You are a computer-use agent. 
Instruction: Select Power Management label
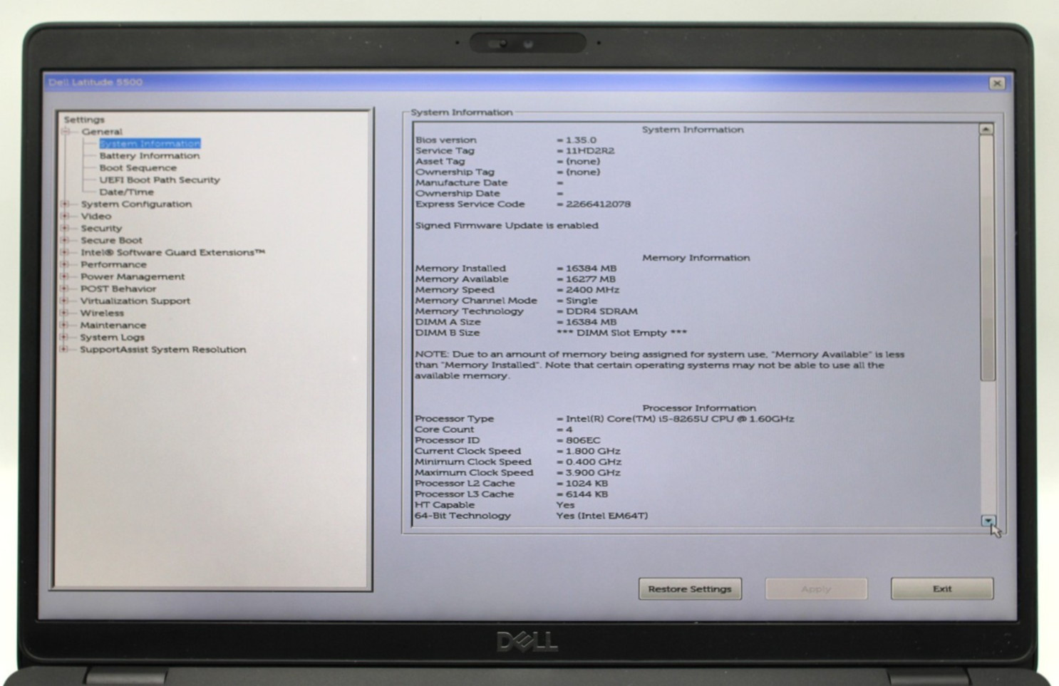(133, 277)
